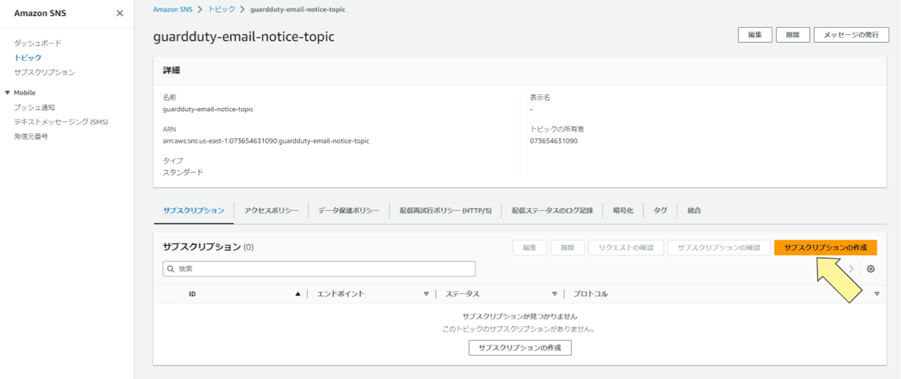The height and width of the screenshot is (379, 901).
Task: Switch to アクセスポリシー tab
Action: click(271, 211)
